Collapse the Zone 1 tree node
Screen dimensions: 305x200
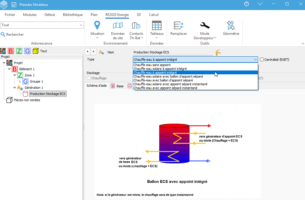point(14,75)
